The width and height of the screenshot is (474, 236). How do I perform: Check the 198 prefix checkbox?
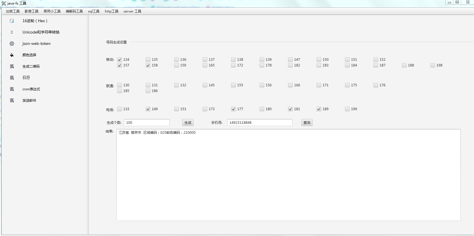coord(433,65)
